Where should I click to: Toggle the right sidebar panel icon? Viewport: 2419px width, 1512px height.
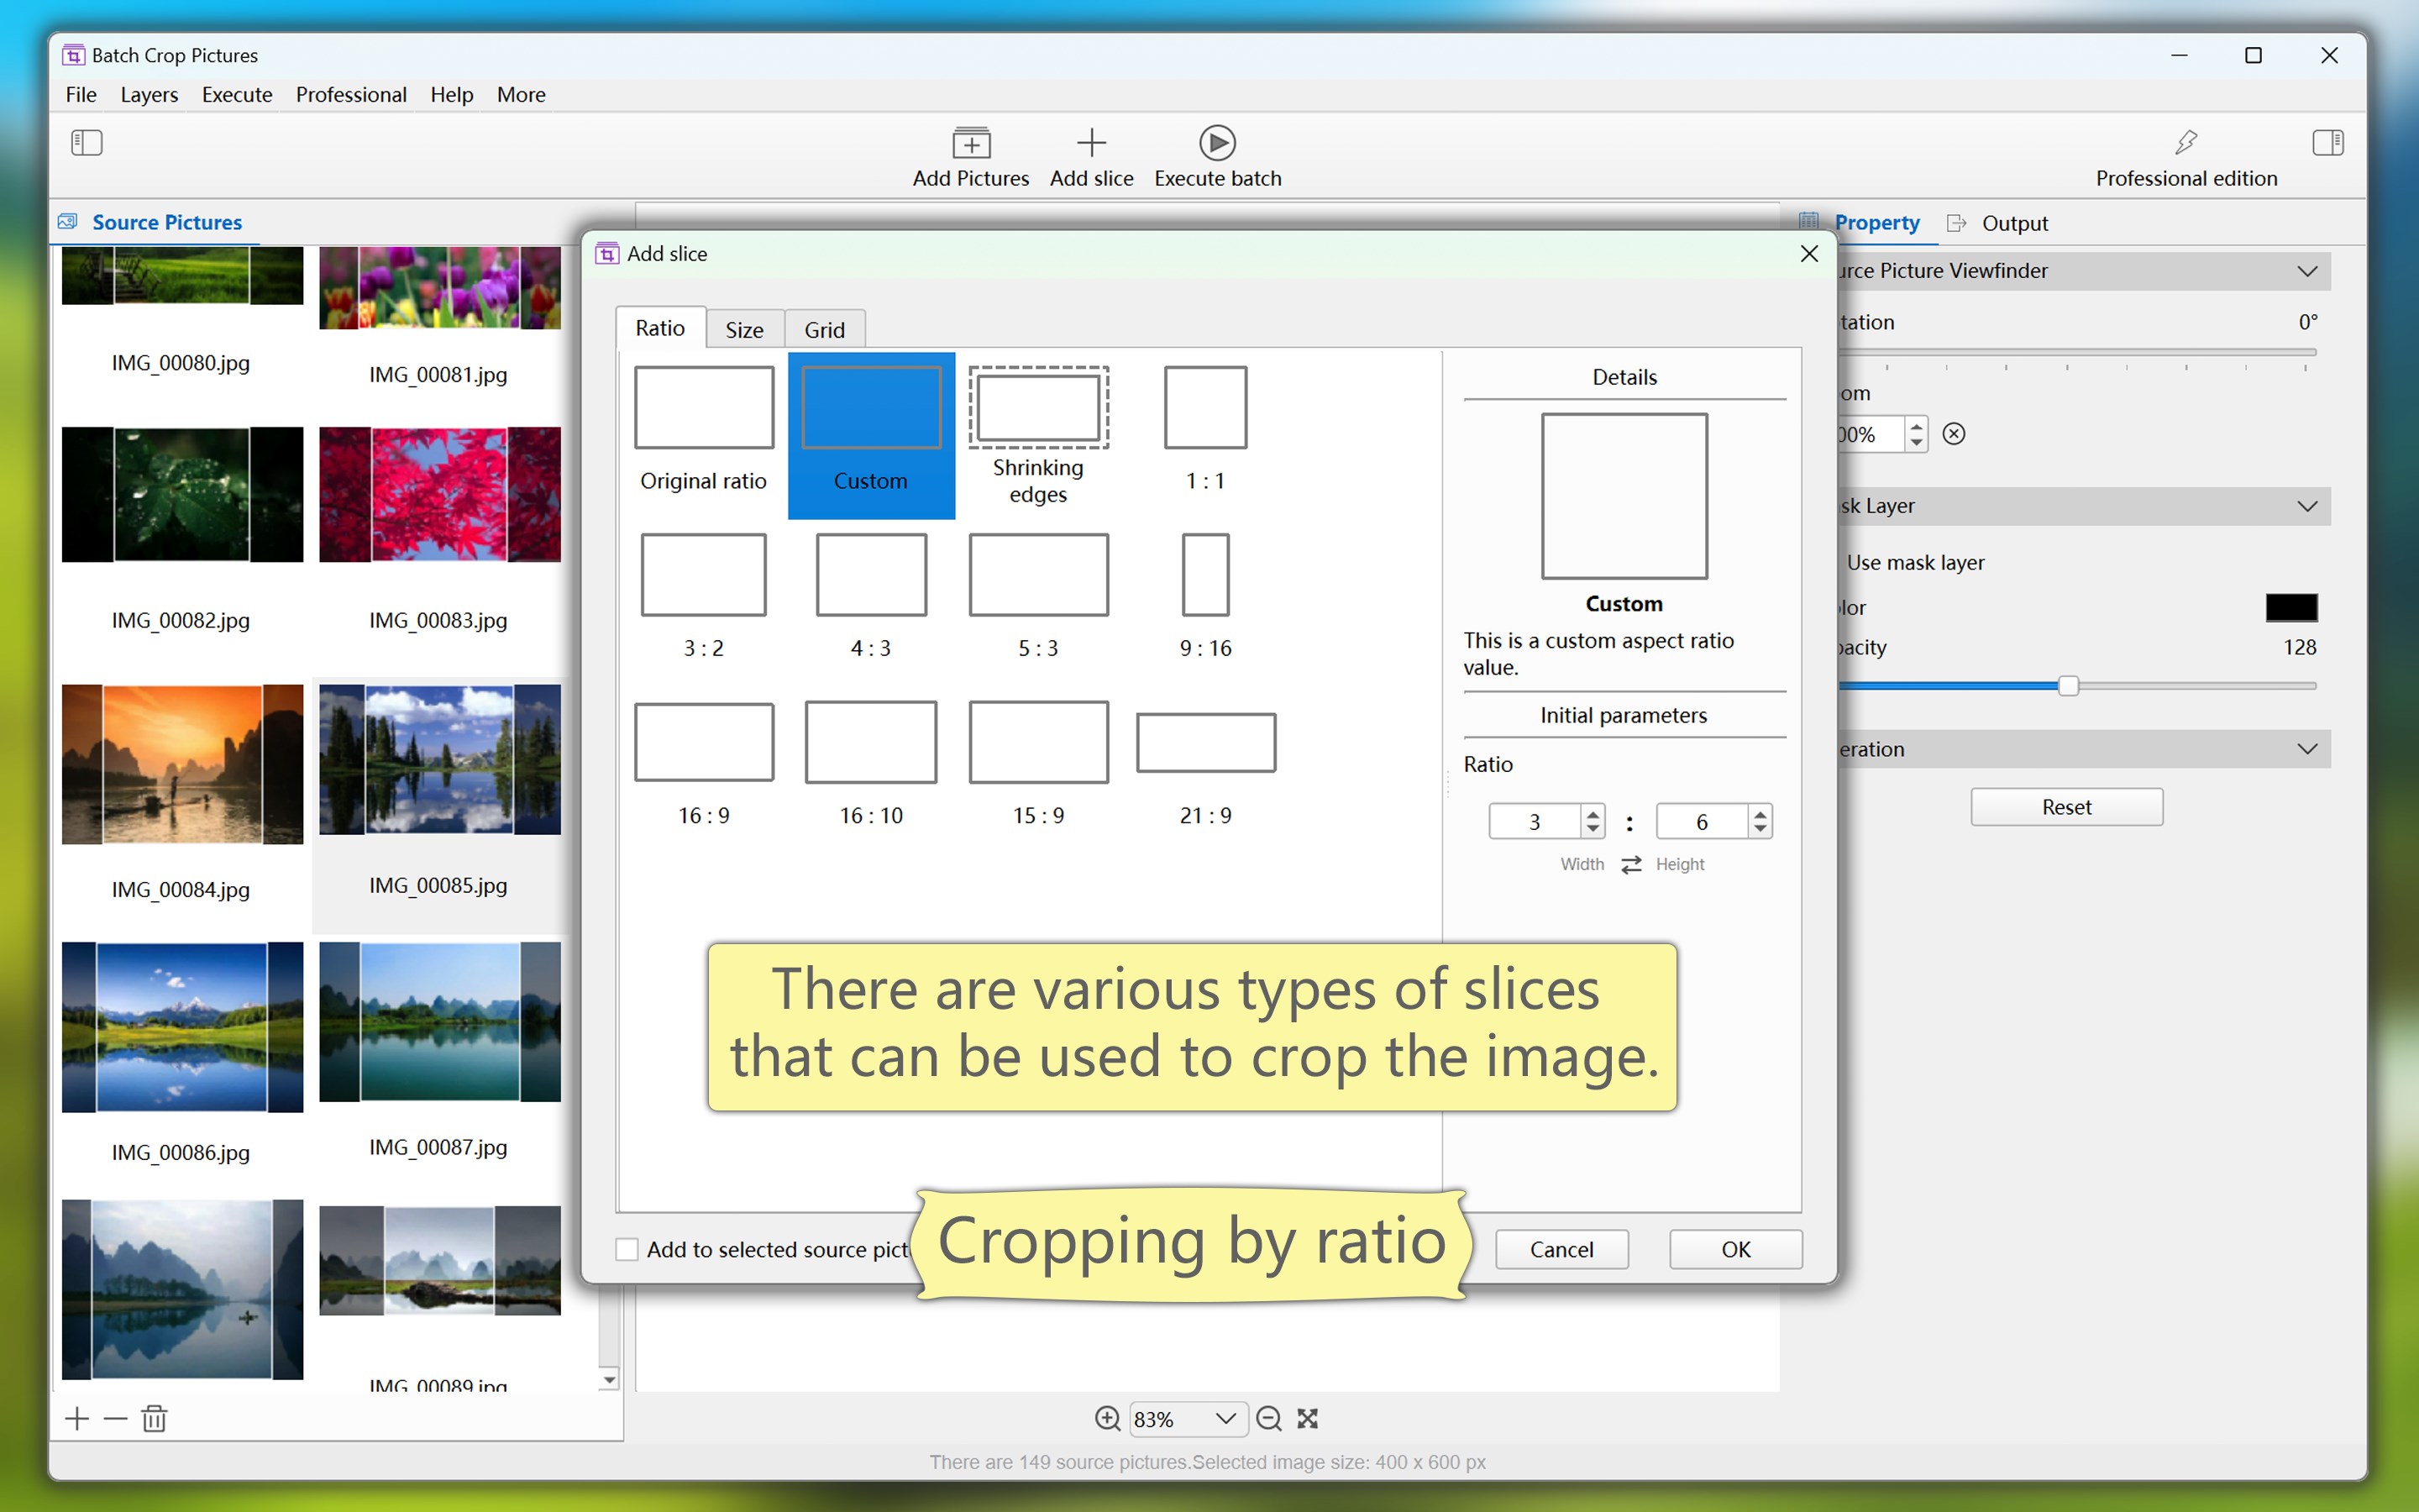[2327, 142]
